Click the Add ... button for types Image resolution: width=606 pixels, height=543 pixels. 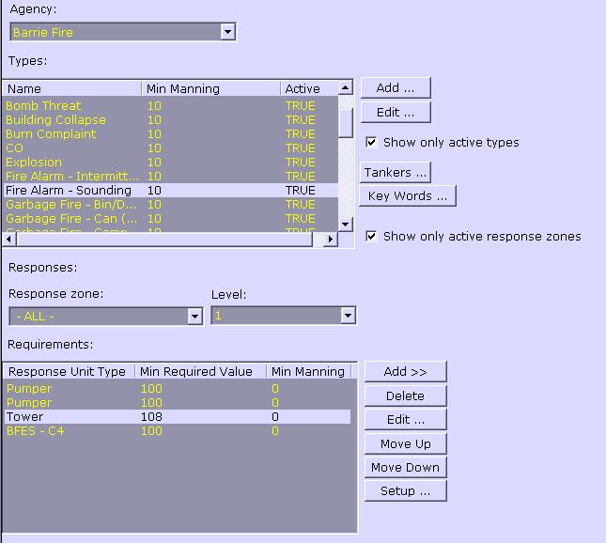pos(395,88)
